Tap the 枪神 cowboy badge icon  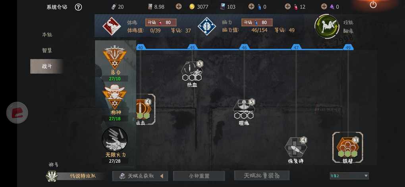pyautogui.click(x=114, y=96)
